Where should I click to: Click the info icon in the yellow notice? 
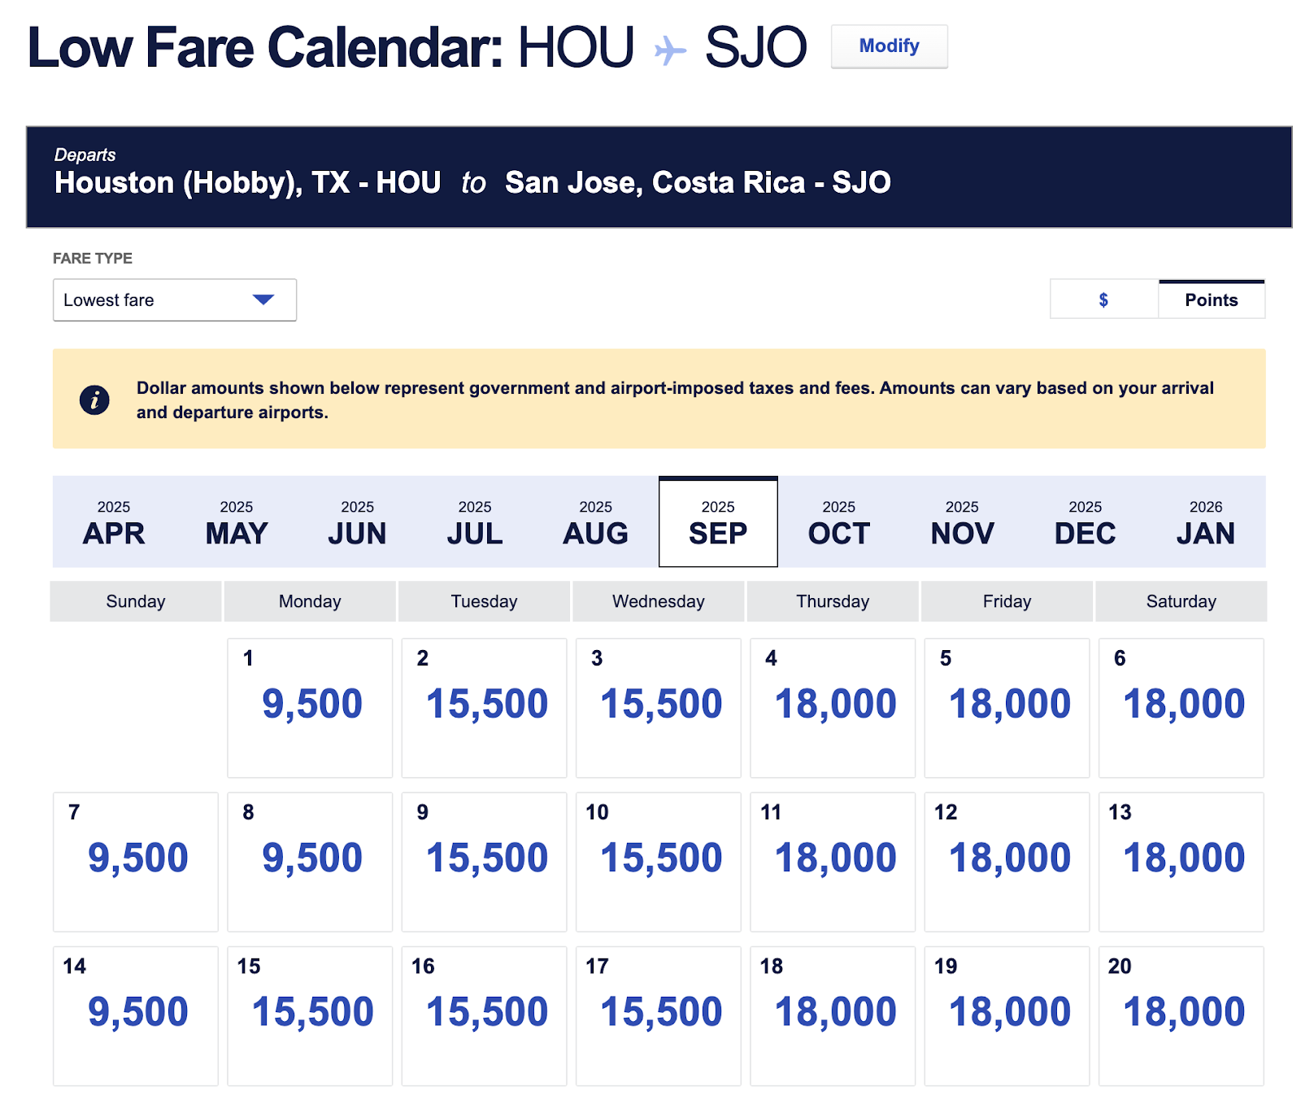point(94,399)
